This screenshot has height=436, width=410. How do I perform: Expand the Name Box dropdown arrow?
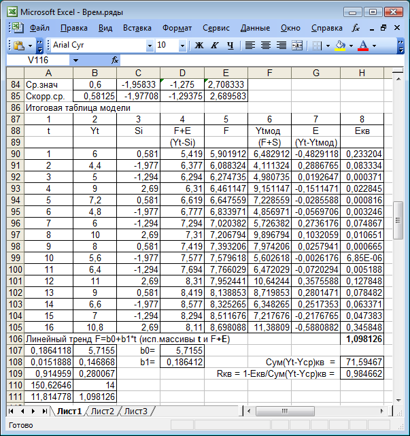75,60
